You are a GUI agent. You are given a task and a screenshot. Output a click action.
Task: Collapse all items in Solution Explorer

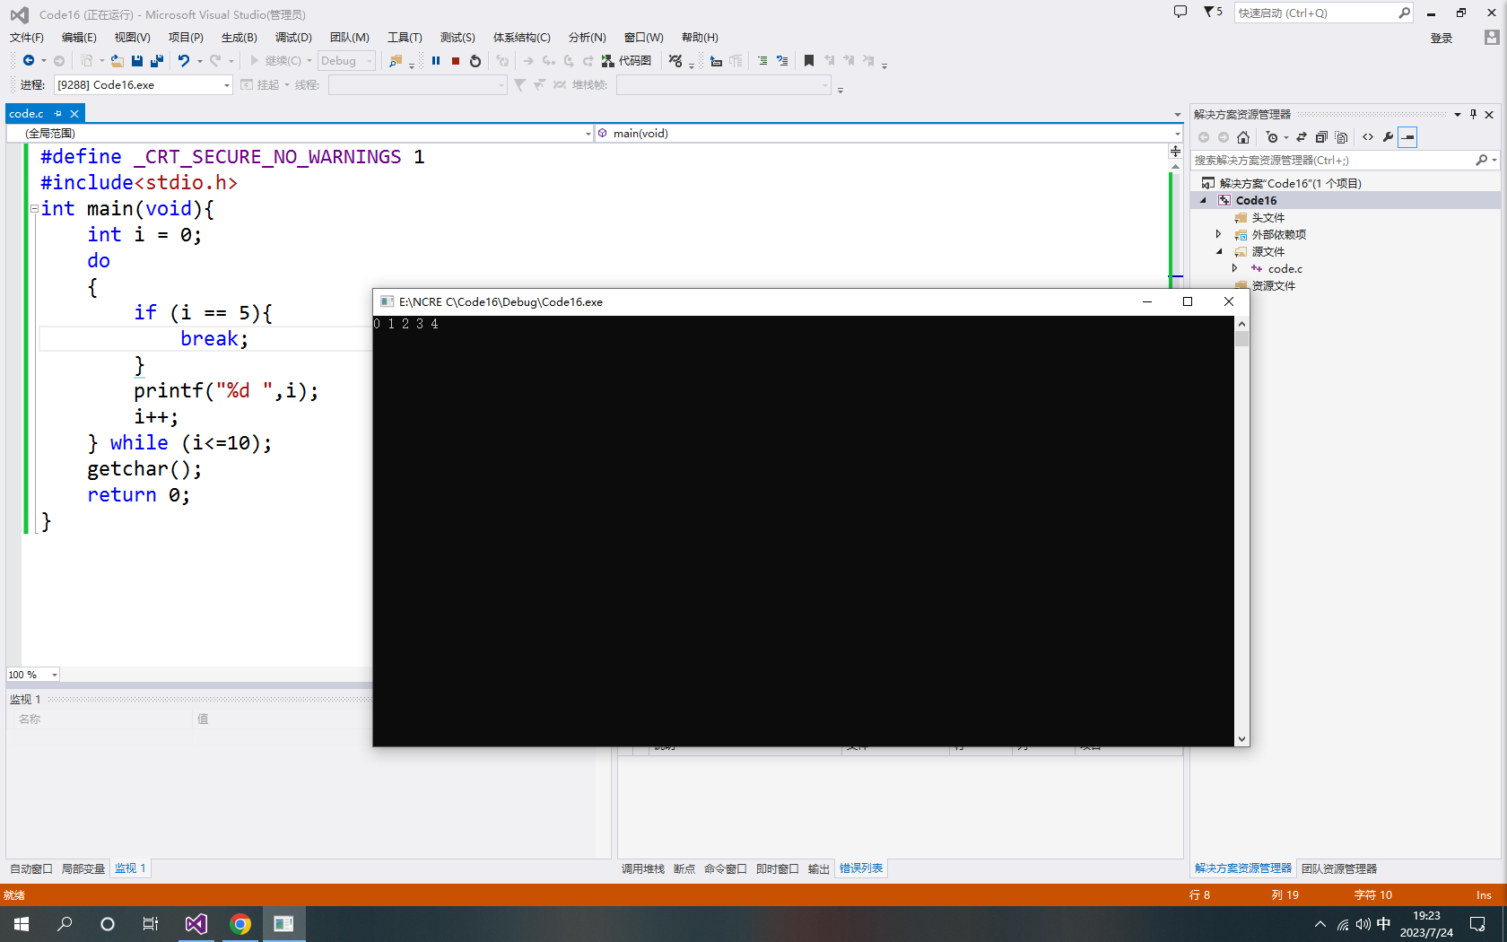pyautogui.click(x=1321, y=137)
